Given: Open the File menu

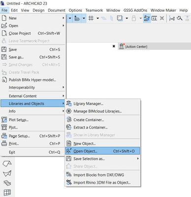Looking at the screenshot, I should click(4, 10).
